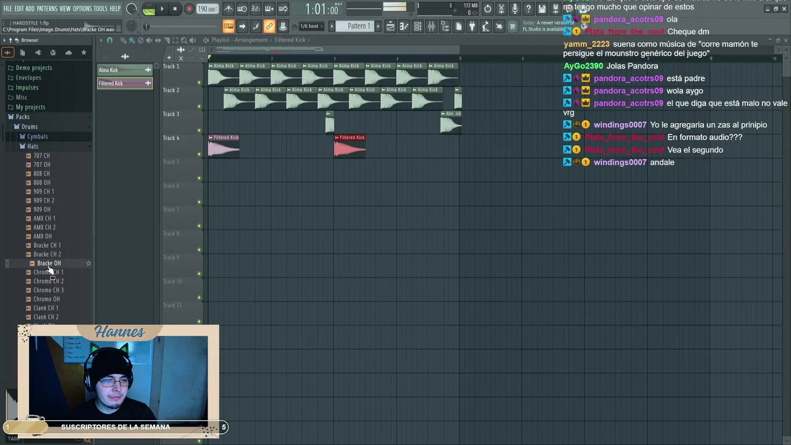Open the audio editor scissors icon
Screen dimensions: 791x445
tap(501, 9)
